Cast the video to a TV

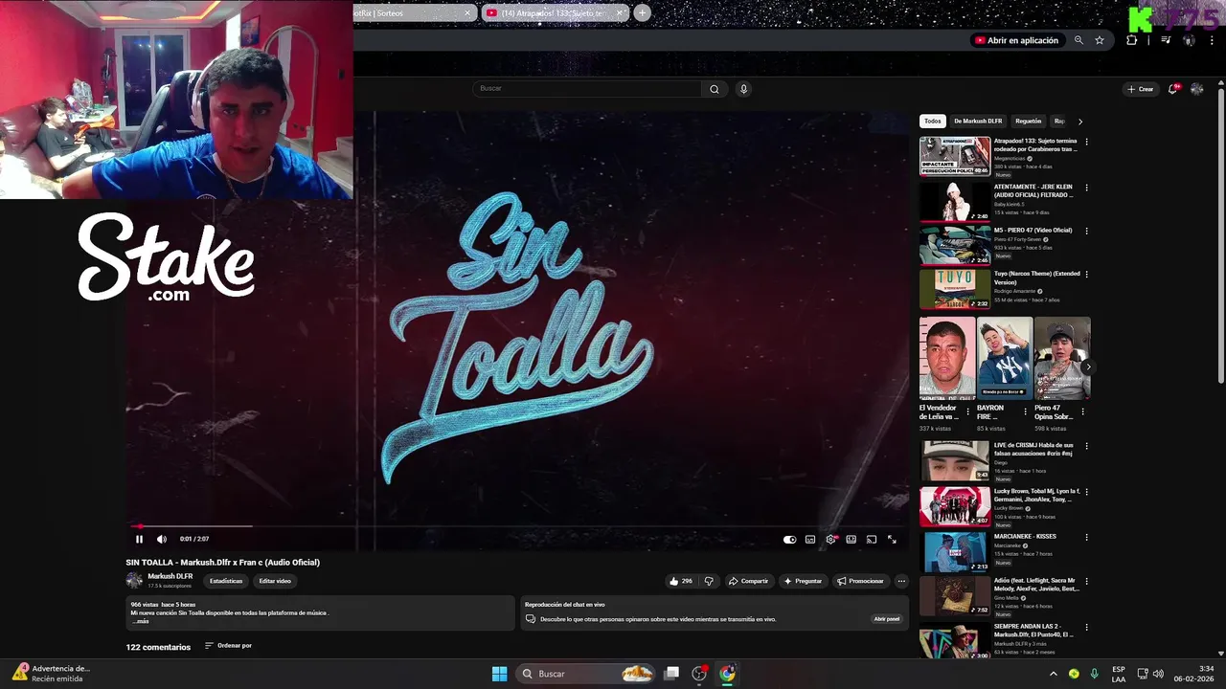pyautogui.click(x=872, y=540)
